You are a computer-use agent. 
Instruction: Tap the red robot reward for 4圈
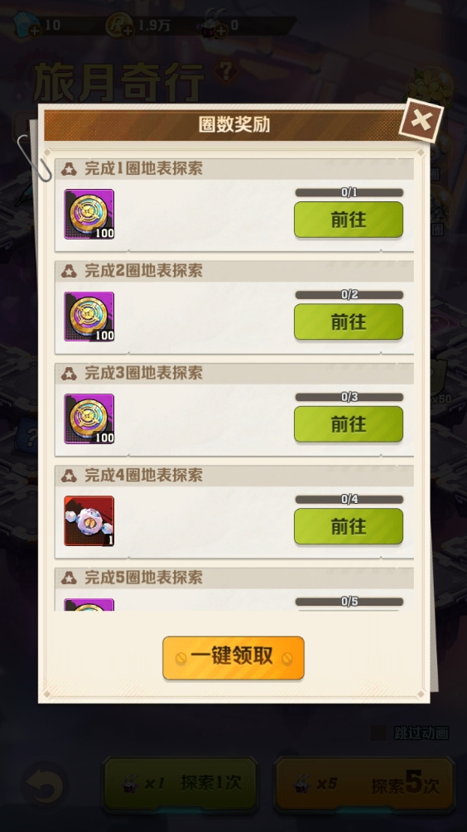pos(89,521)
